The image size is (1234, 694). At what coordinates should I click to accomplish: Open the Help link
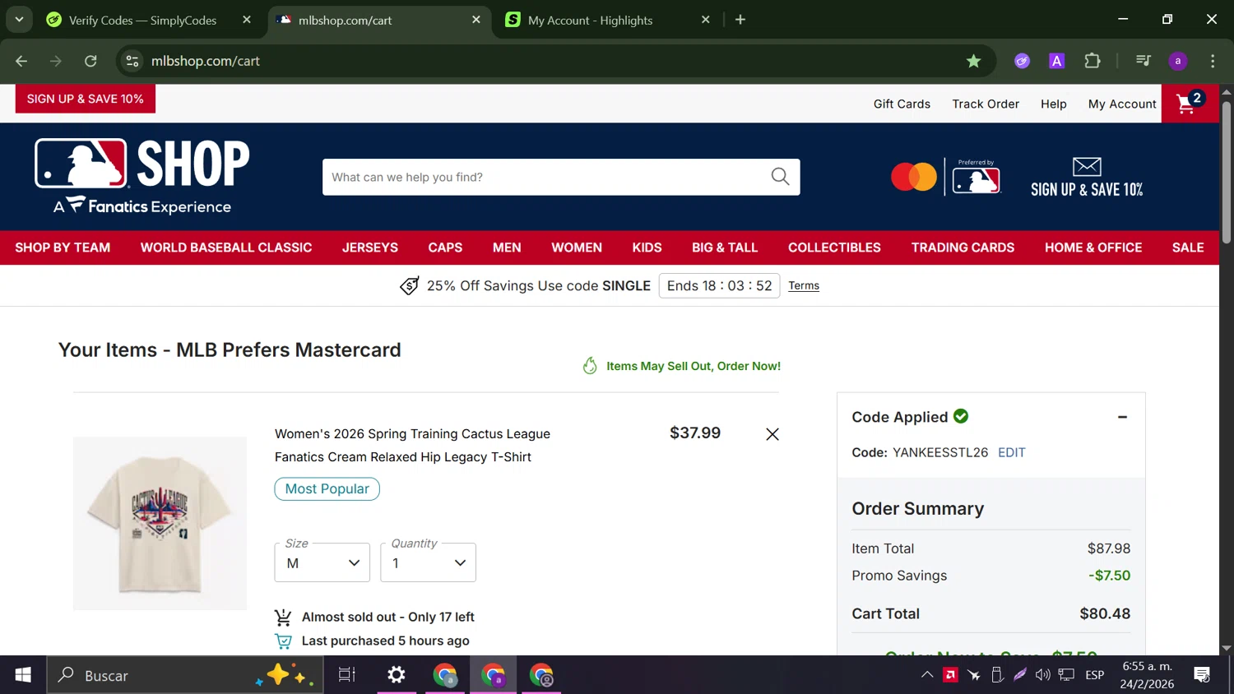point(1053,104)
